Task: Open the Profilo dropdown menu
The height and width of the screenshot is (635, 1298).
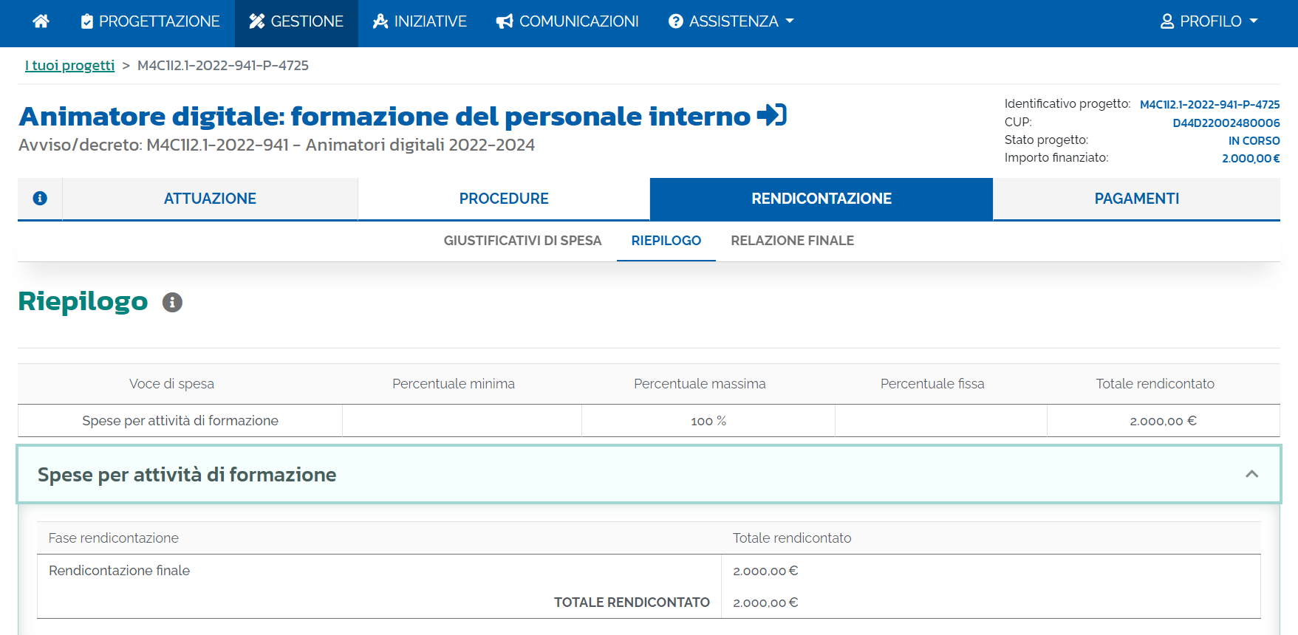Action: pyautogui.click(x=1209, y=21)
